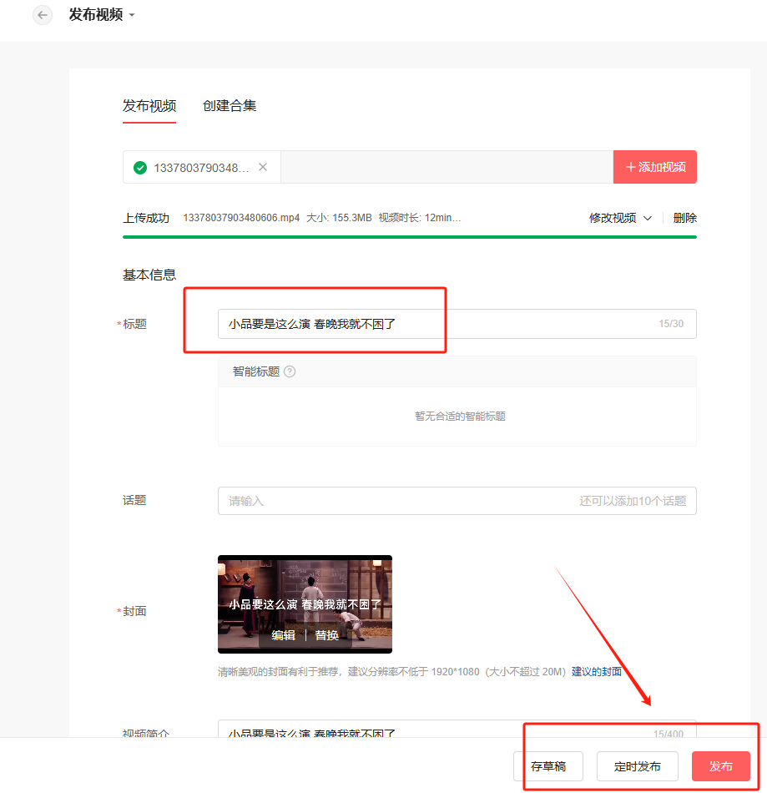Click the 话题 topic input field
The image size is (767, 793).
click(x=457, y=501)
